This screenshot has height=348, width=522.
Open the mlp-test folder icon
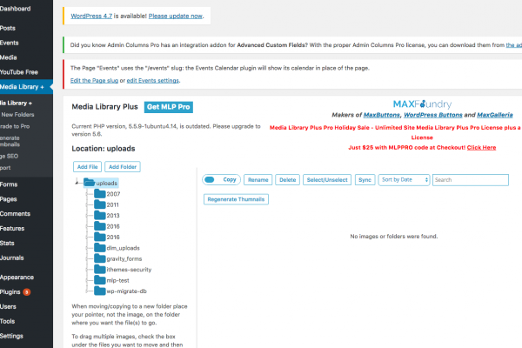click(x=100, y=280)
